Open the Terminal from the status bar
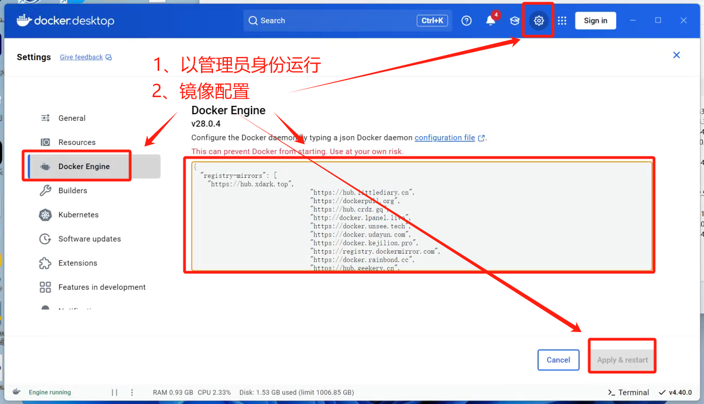This screenshot has width=704, height=404. click(x=628, y=392)
